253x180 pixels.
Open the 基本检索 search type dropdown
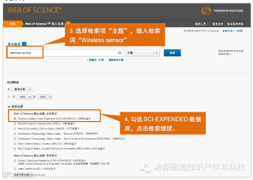24,44
